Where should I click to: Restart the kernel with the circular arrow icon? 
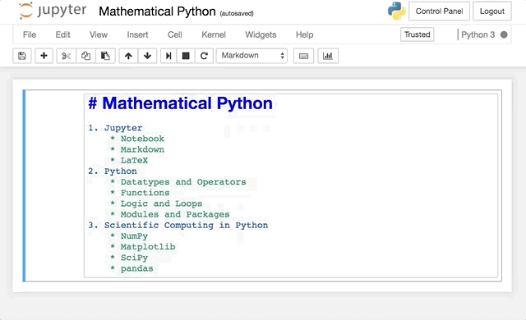click(204, 56)
